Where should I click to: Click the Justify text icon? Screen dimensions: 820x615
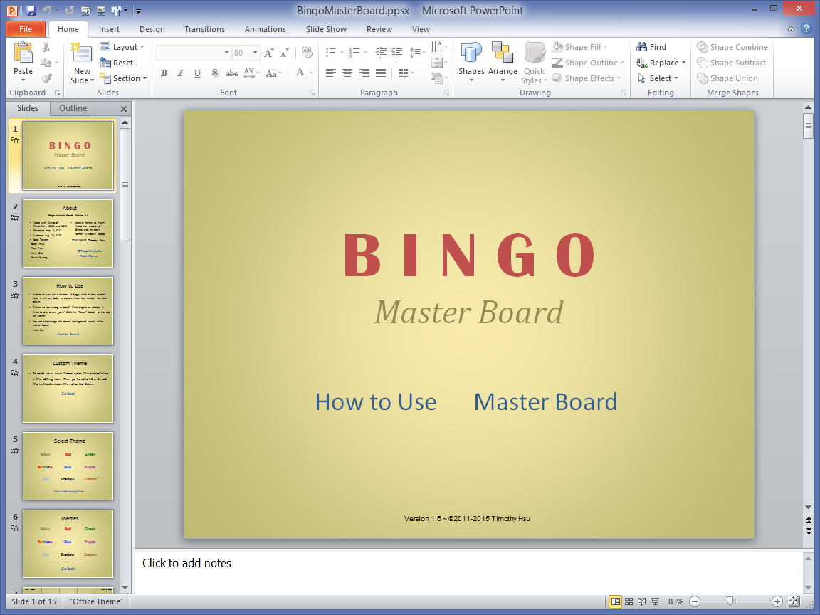381,73
